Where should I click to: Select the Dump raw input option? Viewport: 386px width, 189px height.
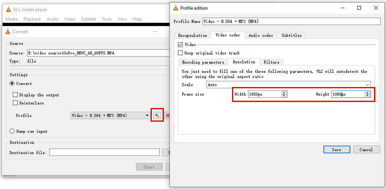(x=12, y=131)
